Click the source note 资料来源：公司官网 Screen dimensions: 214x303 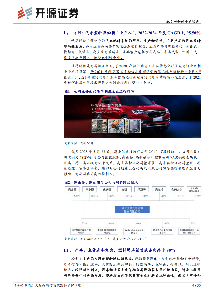79,143
